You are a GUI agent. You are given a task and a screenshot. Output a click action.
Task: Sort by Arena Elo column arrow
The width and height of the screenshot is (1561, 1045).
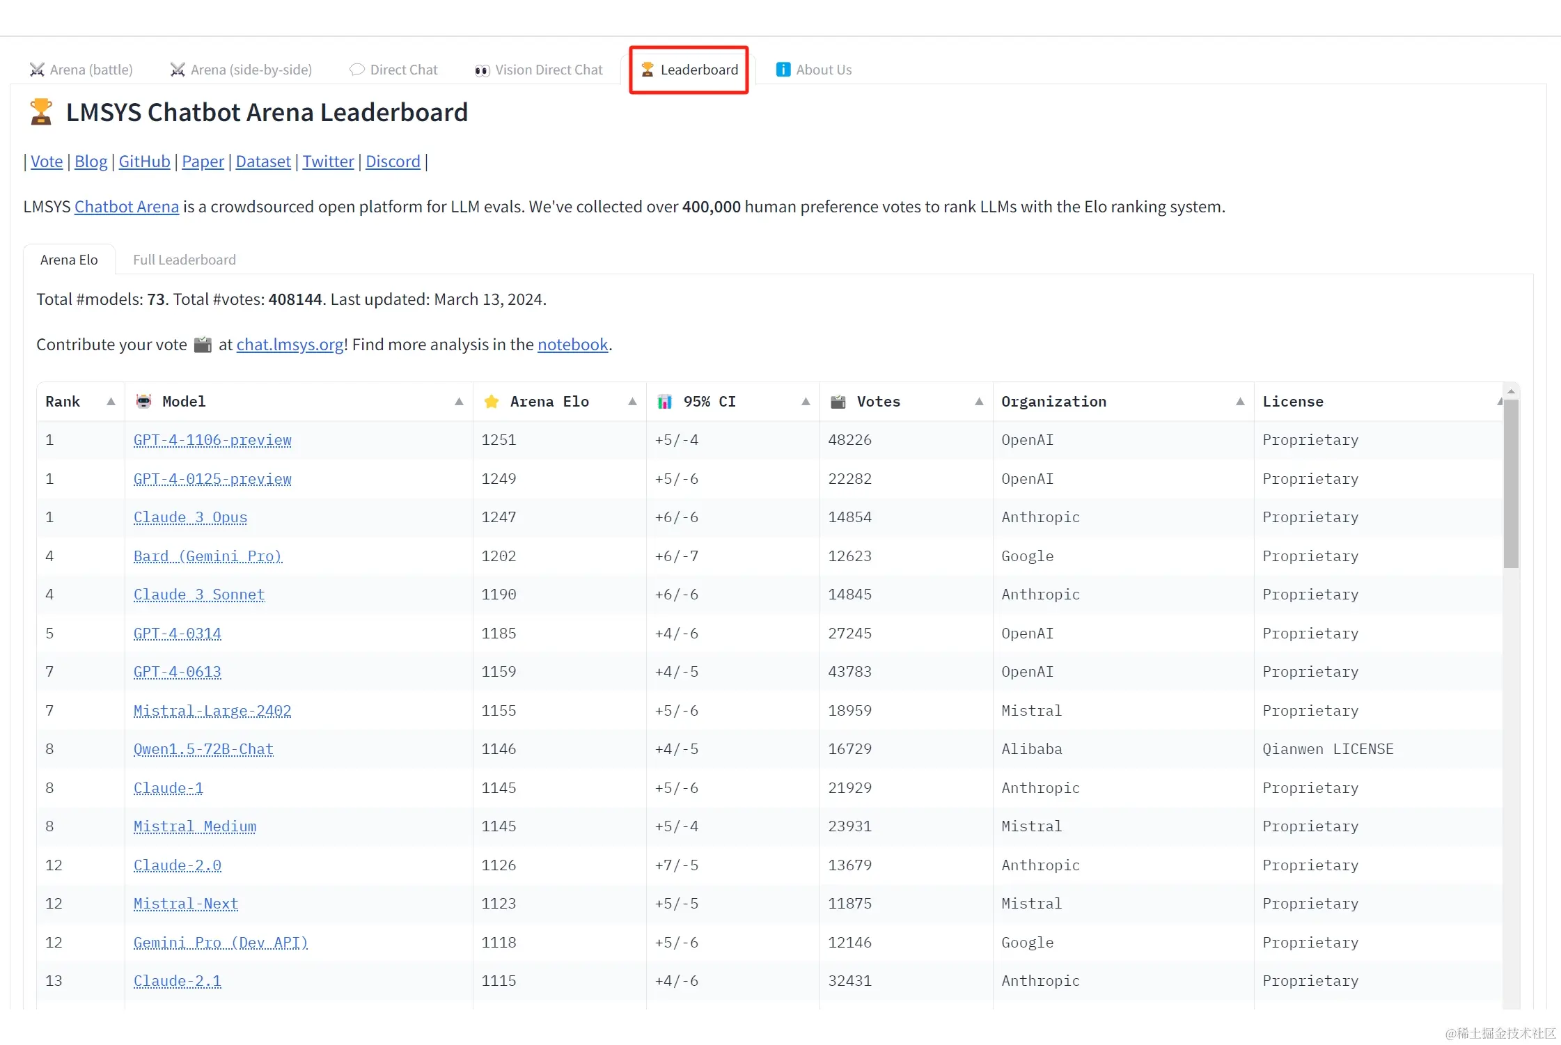tap(632, 401)
